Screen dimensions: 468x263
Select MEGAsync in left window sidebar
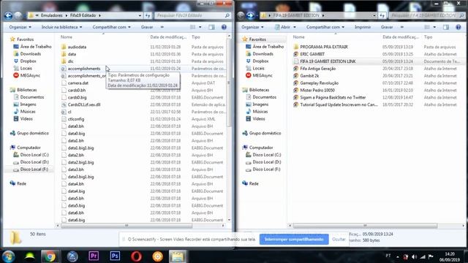(30, 75)
